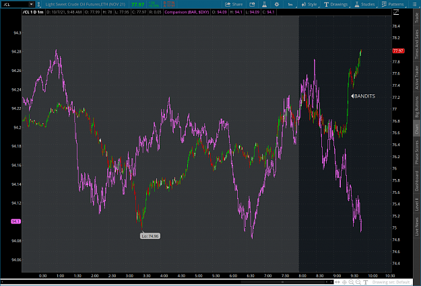
Task: Click the R: 0.05 range value in header
Action: [x=155, y=12]
